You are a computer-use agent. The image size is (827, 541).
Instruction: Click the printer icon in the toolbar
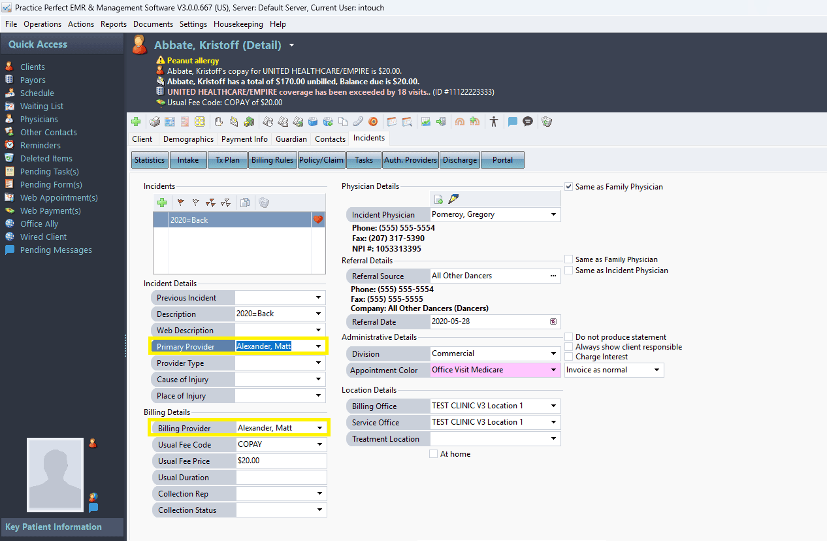[155, 122]
